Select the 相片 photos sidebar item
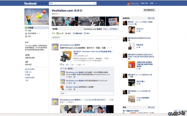 [x=30, y=36]
